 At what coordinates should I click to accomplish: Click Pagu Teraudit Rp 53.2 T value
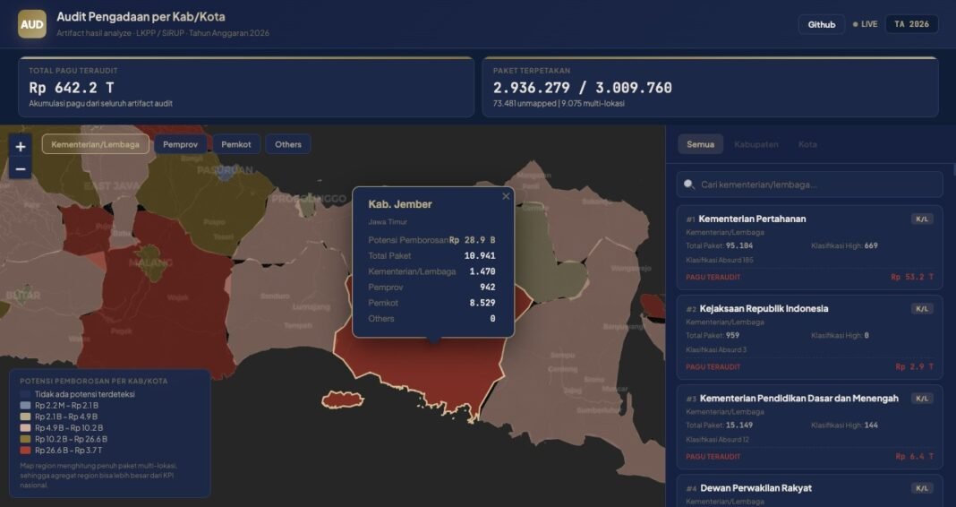point(912,277)
